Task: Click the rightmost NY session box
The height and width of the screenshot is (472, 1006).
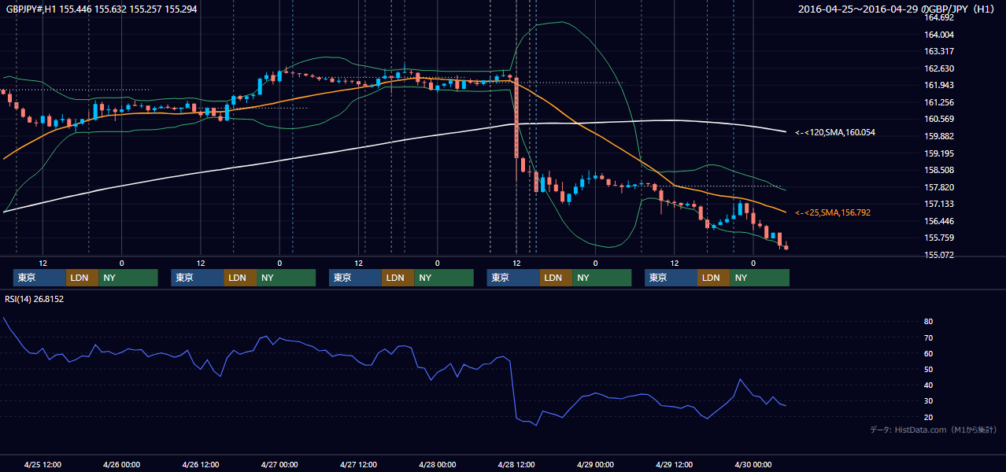Action: (x=759, y=278)
